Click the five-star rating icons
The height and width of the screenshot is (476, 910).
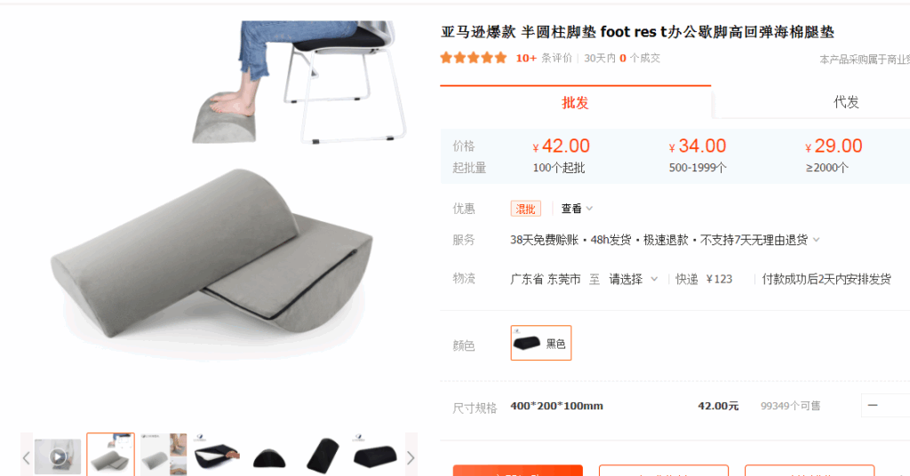[474, 58]
